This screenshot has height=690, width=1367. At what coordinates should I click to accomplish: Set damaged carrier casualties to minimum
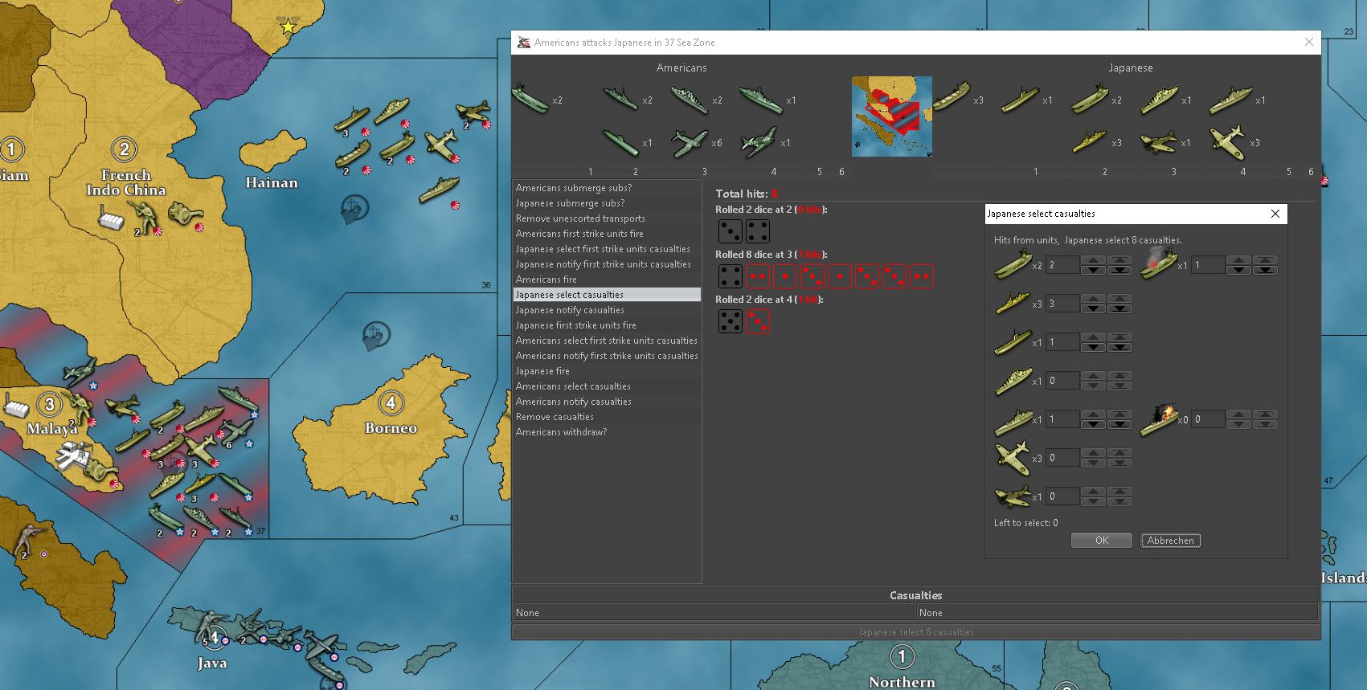click(1265, 270)
